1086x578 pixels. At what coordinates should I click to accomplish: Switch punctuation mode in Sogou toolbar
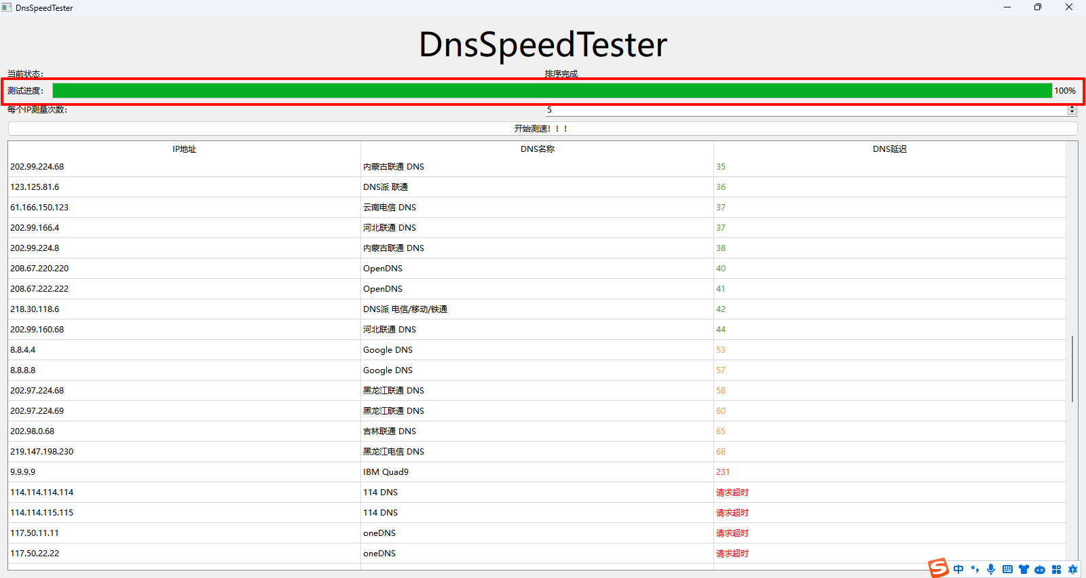tap(975, 569)
